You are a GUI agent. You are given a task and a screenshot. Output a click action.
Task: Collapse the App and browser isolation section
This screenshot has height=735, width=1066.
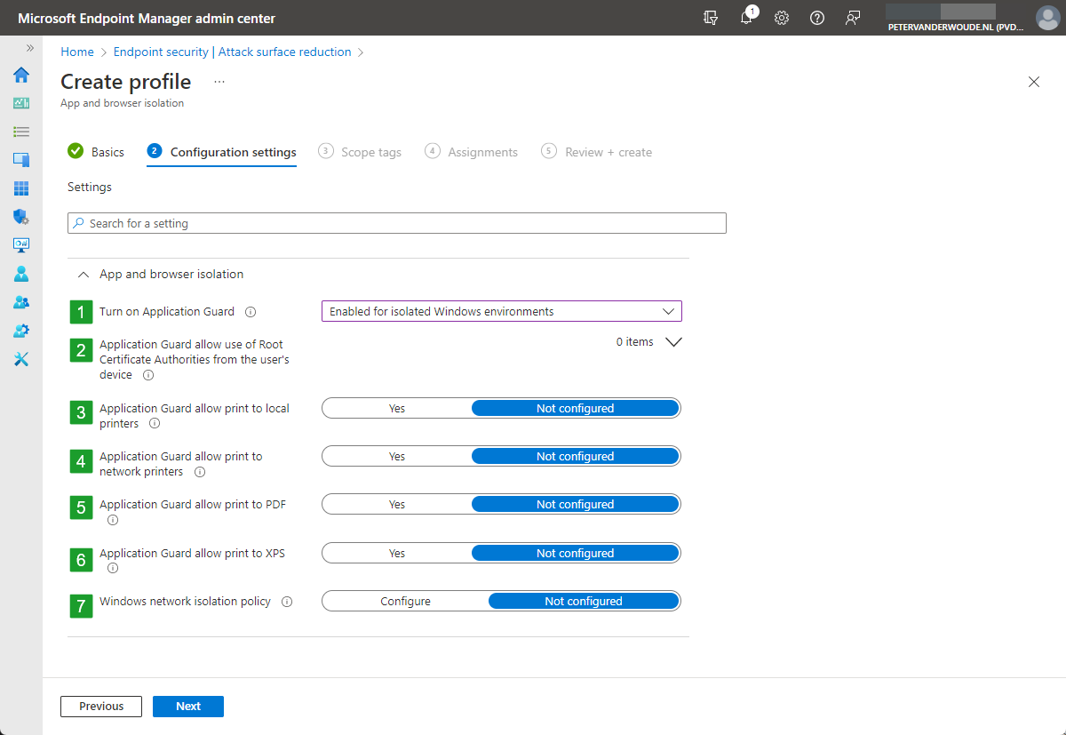(83, 274)
